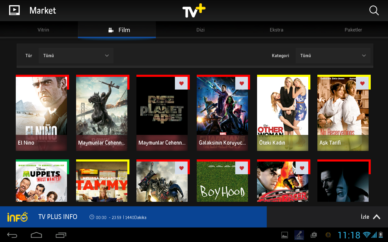This screenshot has width=388, height=242.
Task: Open the Tür dropdown
Action: pos(76,56)
